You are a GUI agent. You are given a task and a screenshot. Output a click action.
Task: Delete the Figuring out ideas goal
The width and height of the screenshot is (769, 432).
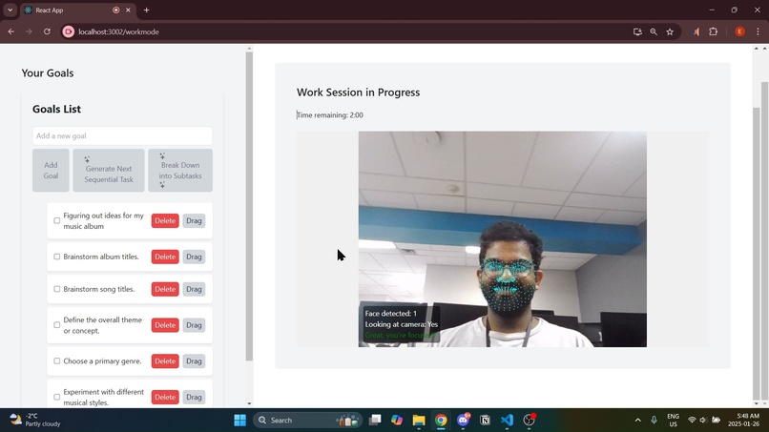click(165, 220)
